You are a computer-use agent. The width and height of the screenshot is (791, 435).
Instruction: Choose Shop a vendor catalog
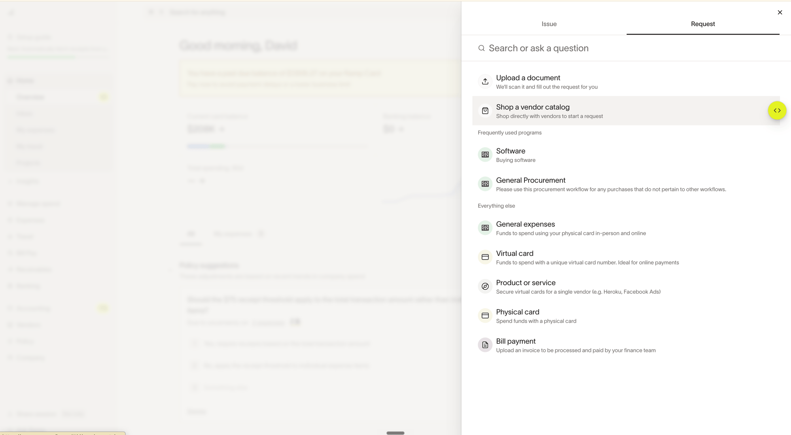pyautogui.click(x=626, y=111)
